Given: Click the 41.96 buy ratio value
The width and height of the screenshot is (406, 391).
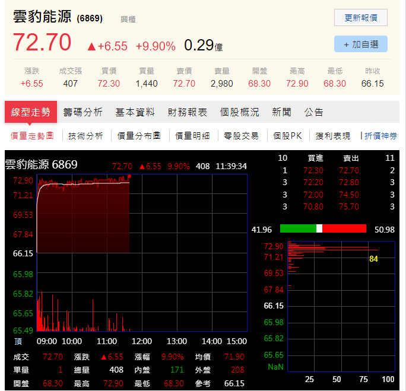Looking at the screenshot, I should click(x=262, y=230).
